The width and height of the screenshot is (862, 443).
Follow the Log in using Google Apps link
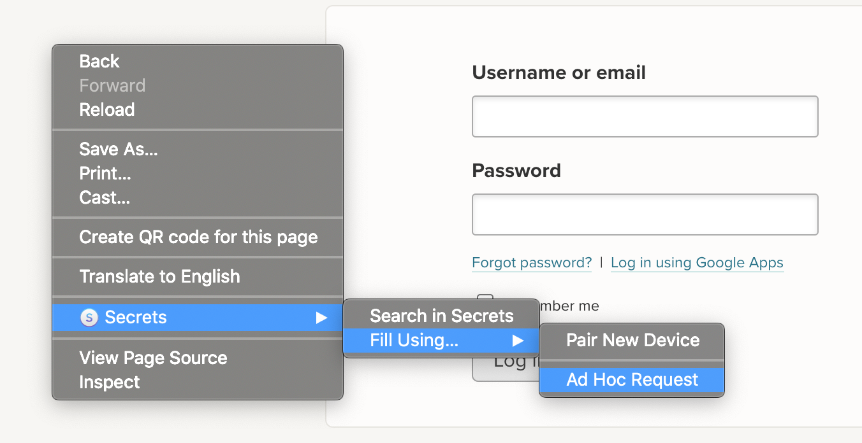point(697,263)
